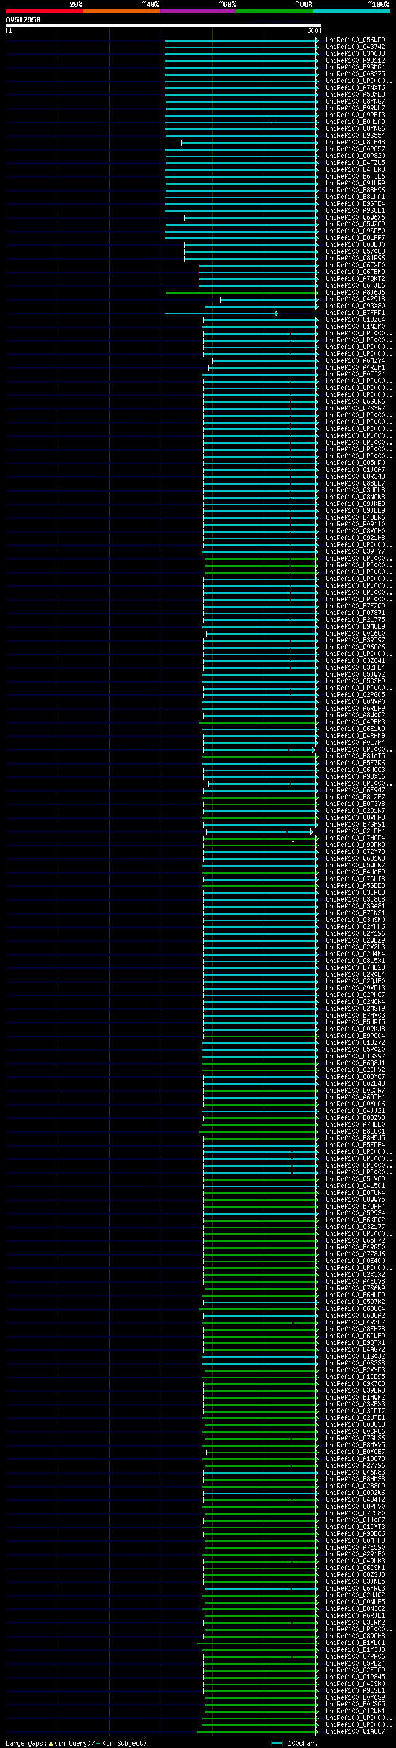Select hit label UniRef100_Q42918
This screenshot has width=396, height=1748.
[x=355, y=299]
